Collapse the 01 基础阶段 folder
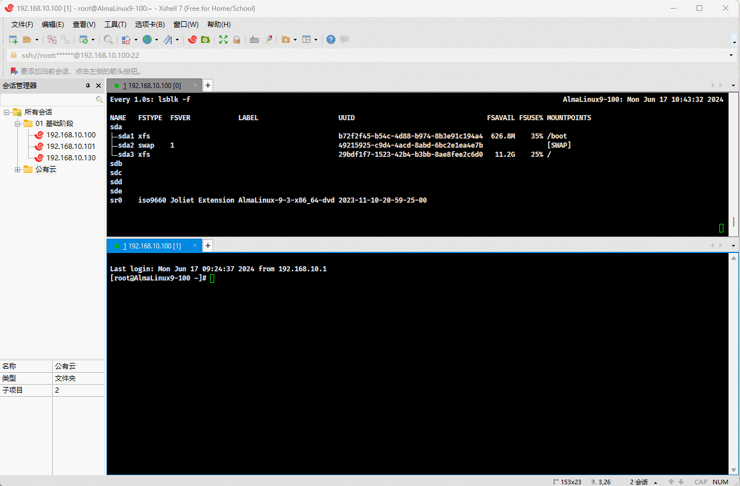The height and width of the screenshot is (486, 740). pos(18,124)
